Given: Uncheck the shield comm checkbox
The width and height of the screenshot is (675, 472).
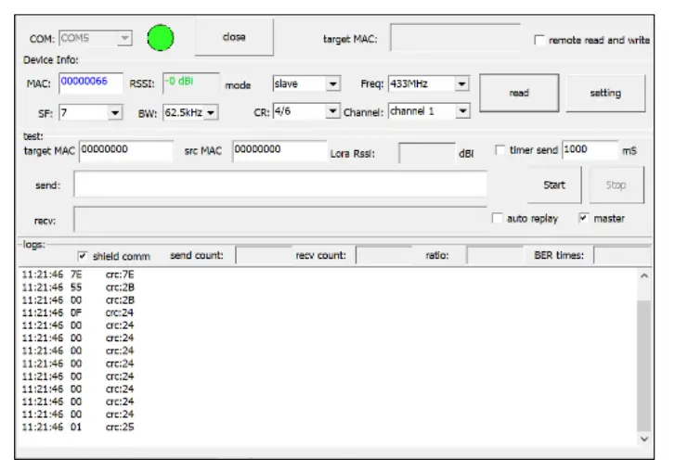Looking at the screenshot, I should pyautogui.click(x=83, y=256).
